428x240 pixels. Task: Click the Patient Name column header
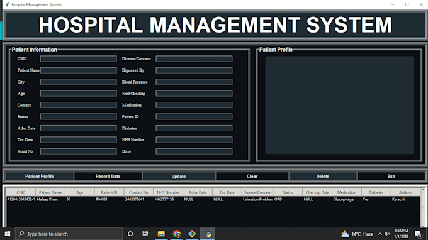50,192
